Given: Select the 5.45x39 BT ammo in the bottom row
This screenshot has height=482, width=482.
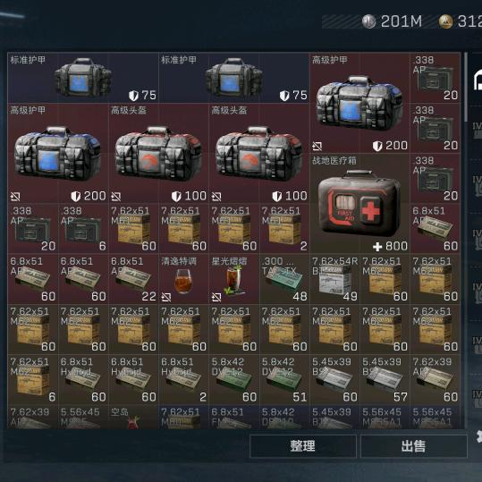Looking at the screenshot, I should (x=334, y=417).
